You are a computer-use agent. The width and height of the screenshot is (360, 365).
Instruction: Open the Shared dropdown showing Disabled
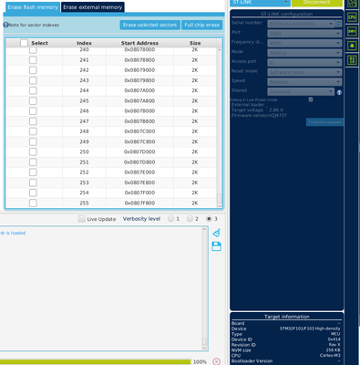point(301,91)
